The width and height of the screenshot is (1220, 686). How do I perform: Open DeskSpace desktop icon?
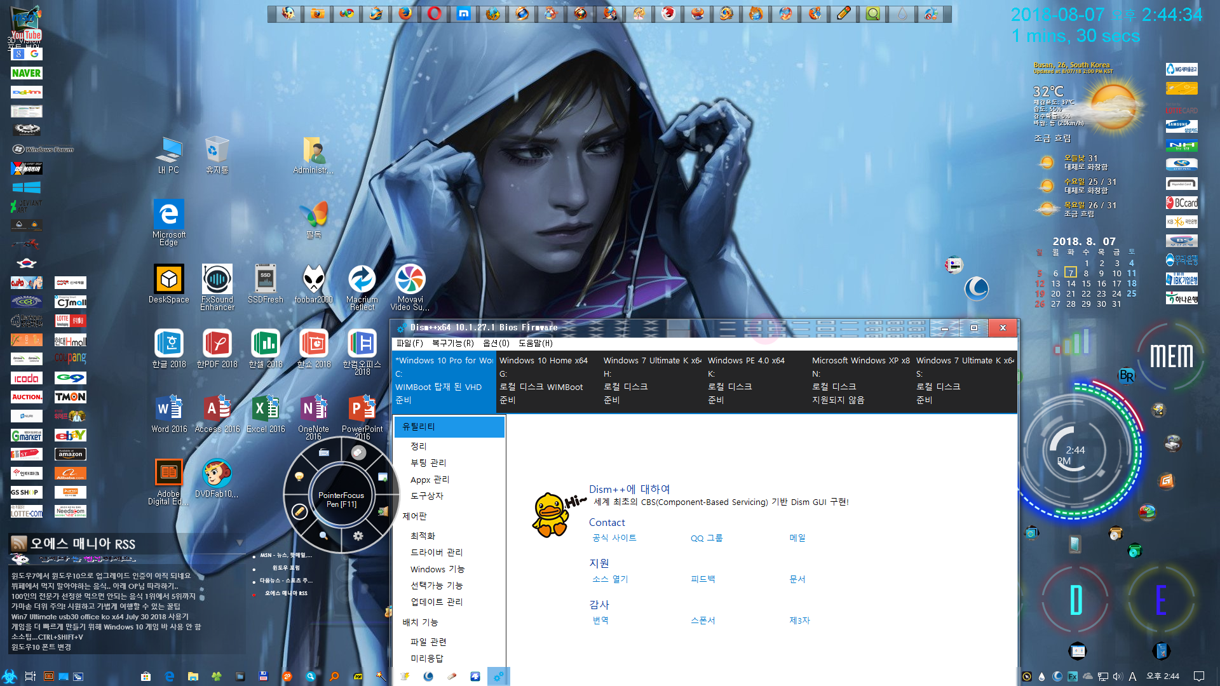[169, 285]
